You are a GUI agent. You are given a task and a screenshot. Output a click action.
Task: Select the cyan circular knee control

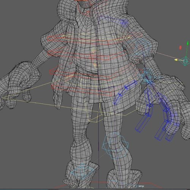pos(115,146)
